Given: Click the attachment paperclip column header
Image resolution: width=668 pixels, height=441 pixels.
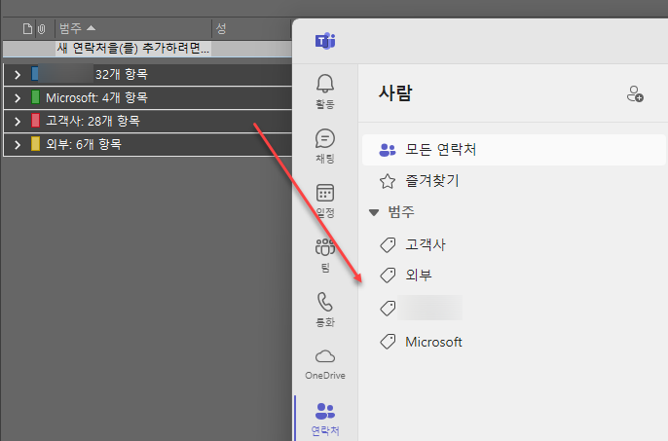Looking at the screenshot, I should tap(41, 29).
